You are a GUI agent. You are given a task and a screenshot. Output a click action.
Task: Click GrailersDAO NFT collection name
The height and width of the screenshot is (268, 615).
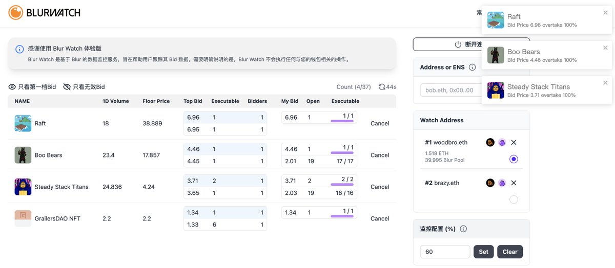tap(57, 218)
